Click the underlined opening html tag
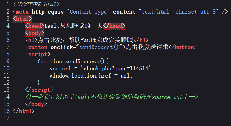 click(x=22, y=19)
